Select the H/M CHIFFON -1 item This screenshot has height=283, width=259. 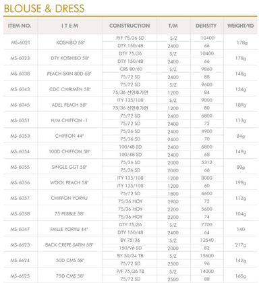(x=69, y=120)
